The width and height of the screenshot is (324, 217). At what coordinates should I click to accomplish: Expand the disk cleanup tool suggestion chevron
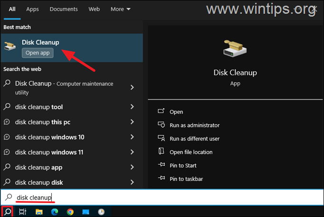(x=132, y=107)
